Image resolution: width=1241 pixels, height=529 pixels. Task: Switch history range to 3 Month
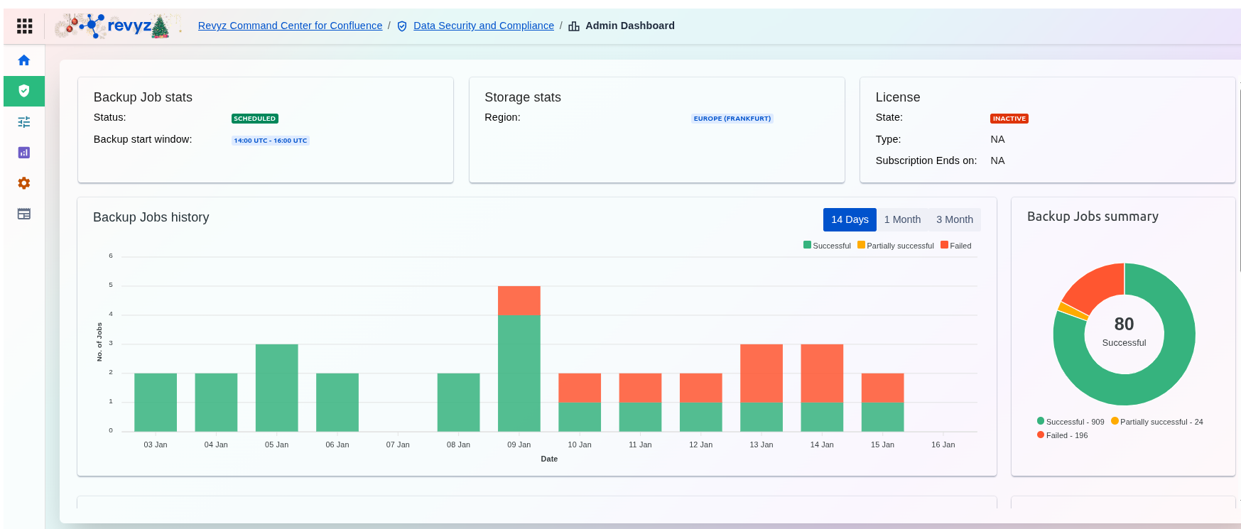coord(954,219)
